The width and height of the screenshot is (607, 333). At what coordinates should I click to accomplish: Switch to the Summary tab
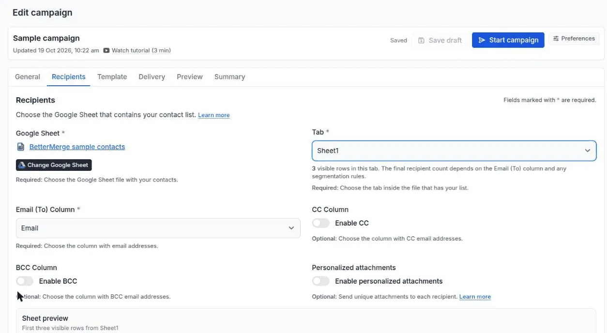(x=230, y=77)
